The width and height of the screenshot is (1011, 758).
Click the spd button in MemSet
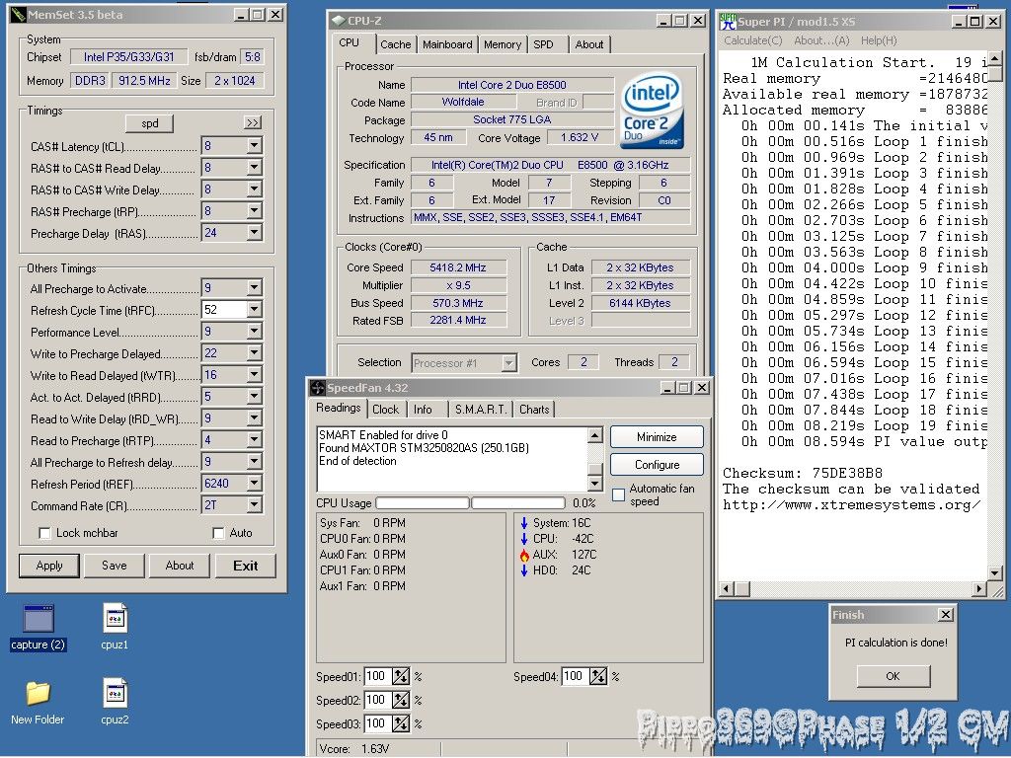150,123
